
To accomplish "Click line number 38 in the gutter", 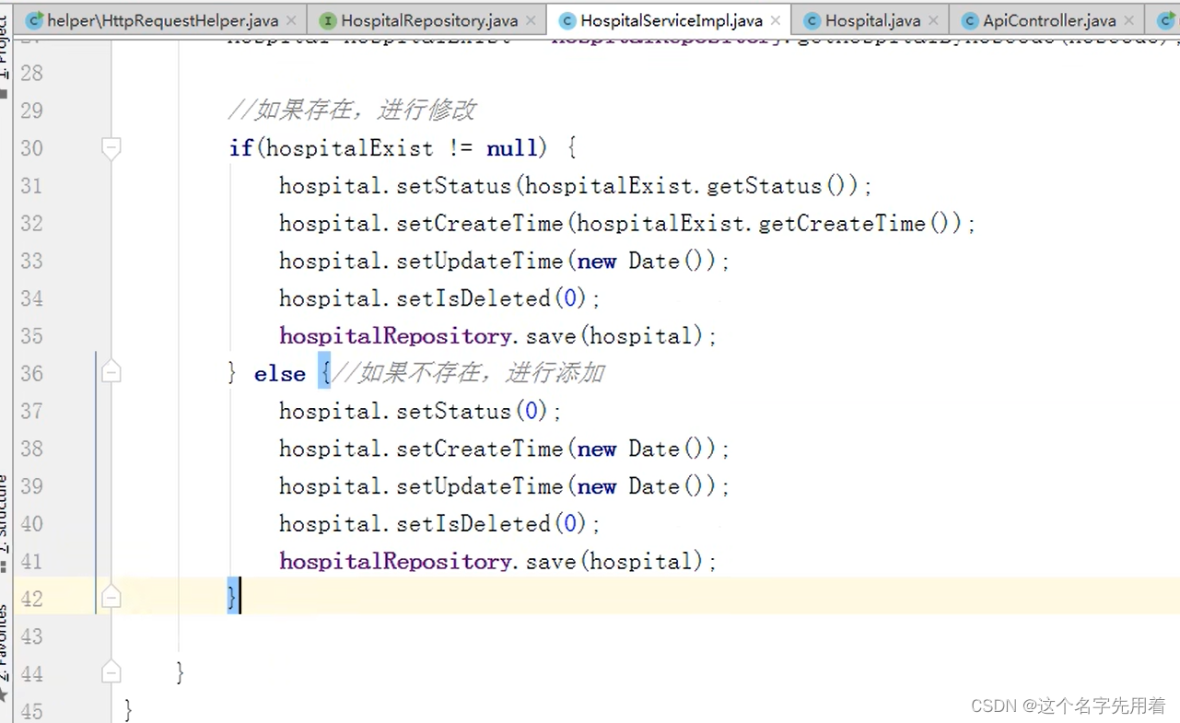I will coord(31,449).
